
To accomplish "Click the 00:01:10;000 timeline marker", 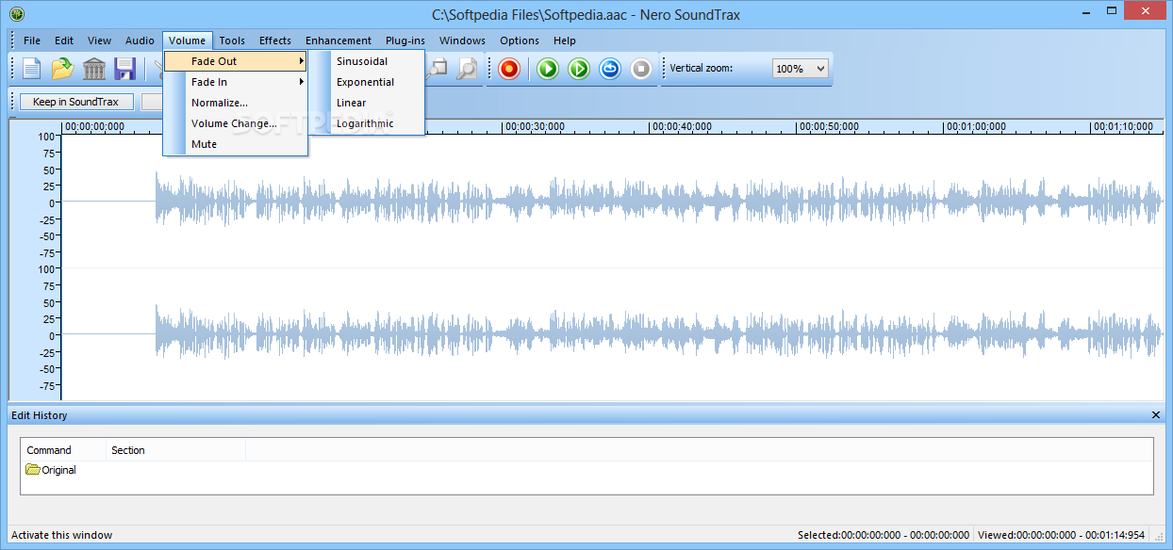I will (1123, 126).
